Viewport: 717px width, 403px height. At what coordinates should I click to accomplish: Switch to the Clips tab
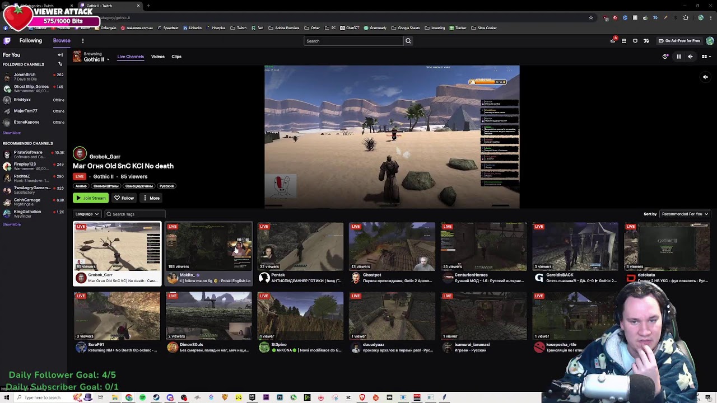(x=176, y=57)
